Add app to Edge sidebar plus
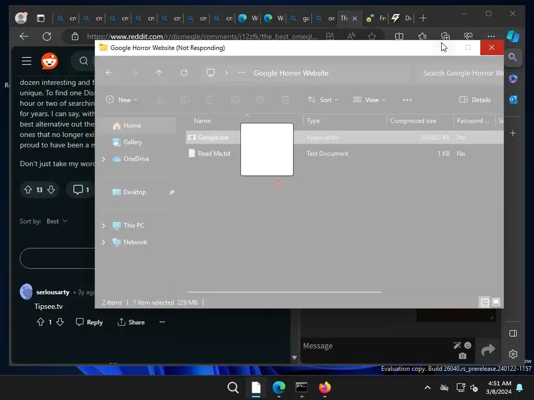 (x=513, y=133)
